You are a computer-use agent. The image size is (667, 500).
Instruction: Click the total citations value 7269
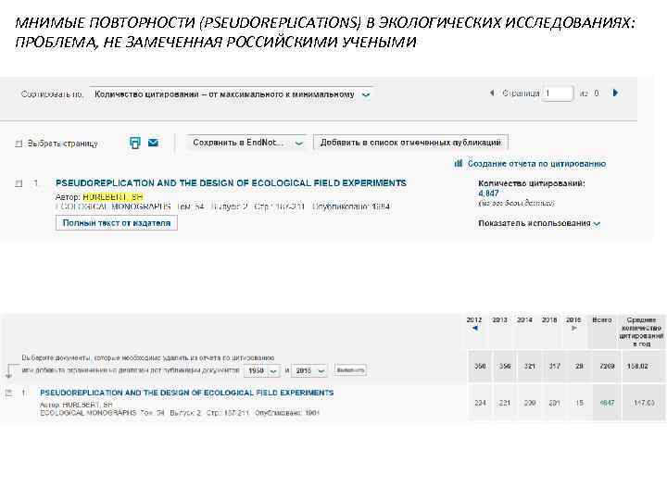pos(607,366)
